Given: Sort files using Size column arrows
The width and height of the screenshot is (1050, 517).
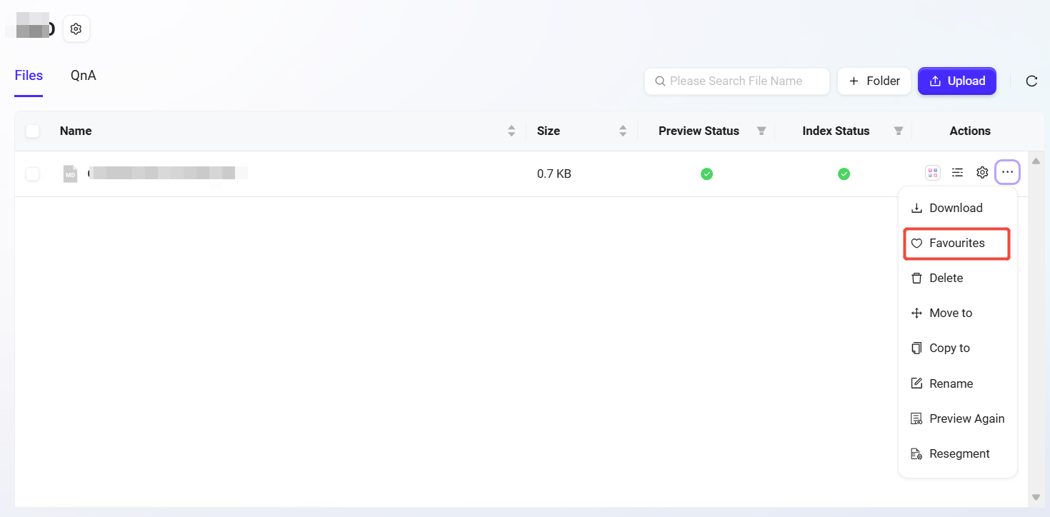Looking at the screenshot, I should [x=623, y=131].
